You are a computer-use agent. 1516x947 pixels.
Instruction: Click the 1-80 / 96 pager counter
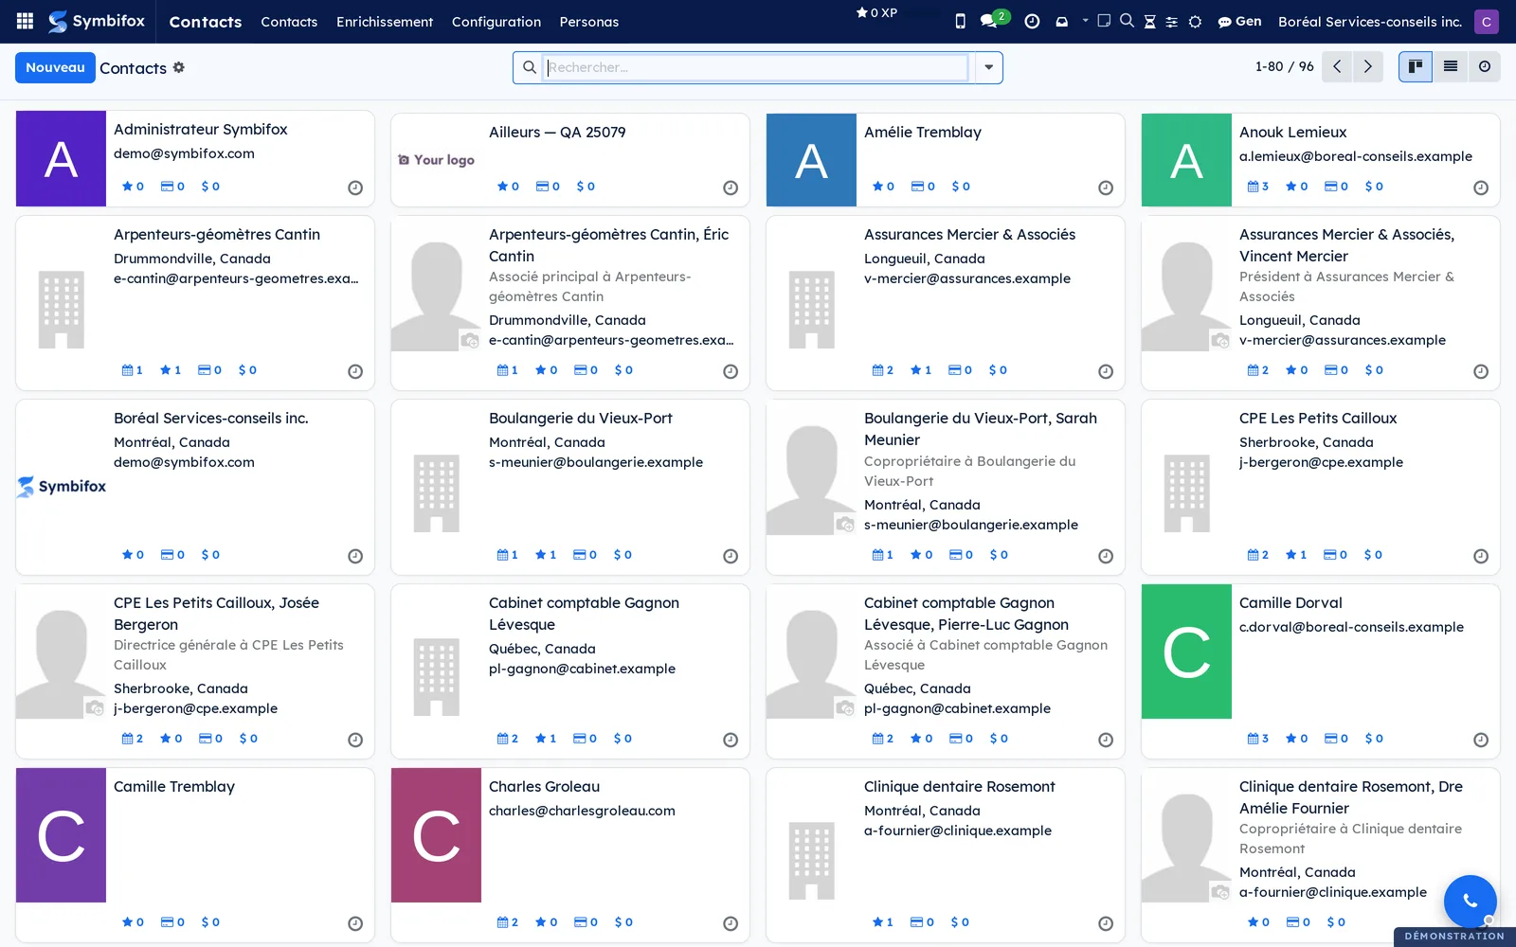(x=1284, y=66)
